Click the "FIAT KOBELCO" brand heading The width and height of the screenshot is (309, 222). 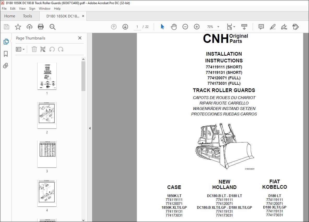(x=275, y=184)
